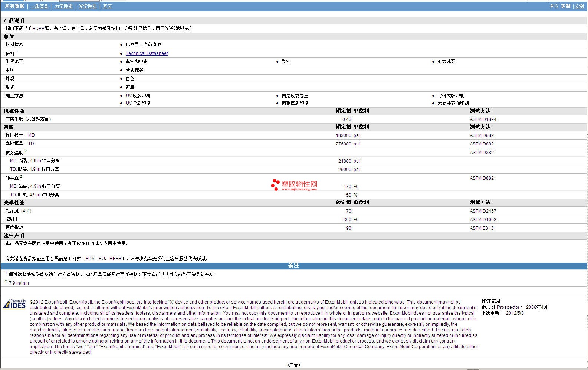Click footnote 2 superscript beside 伸长率
Image resolution: width=588 pixels, height=370 pixels.
click(21, 177)
